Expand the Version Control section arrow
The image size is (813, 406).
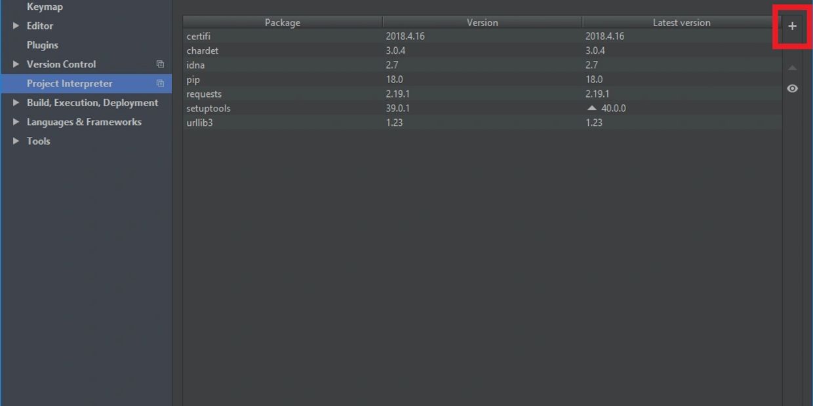16,64
